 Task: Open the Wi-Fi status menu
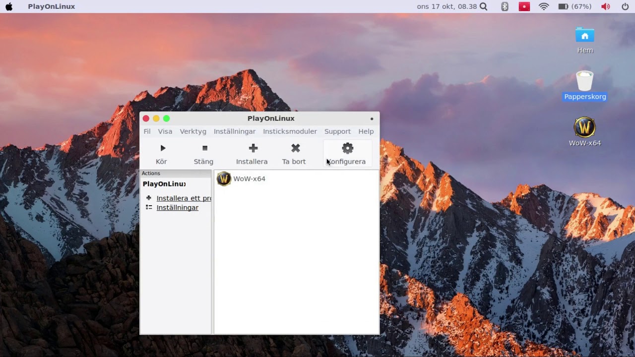pyautogui.click(x=544, y=6)
